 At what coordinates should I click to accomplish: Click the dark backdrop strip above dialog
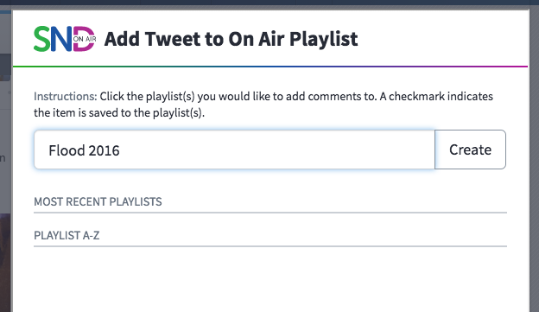pyautogui.click(x=269, y=3)
